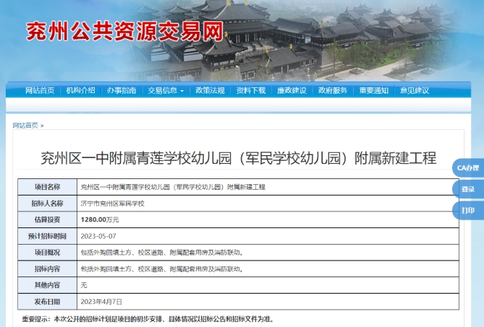Viewport: 484px width, 327px height.
Task: Click the arrow beside 交易信息
Action: pyautogui.click(x=182, y=91)
